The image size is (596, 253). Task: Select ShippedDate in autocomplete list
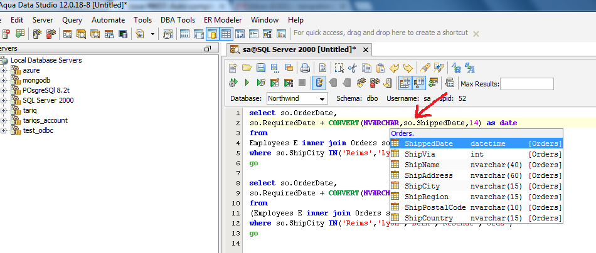tap(476, 143)
